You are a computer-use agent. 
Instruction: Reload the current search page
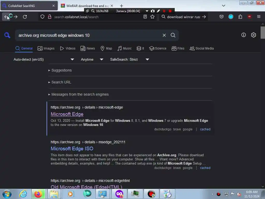coord(25,17)
